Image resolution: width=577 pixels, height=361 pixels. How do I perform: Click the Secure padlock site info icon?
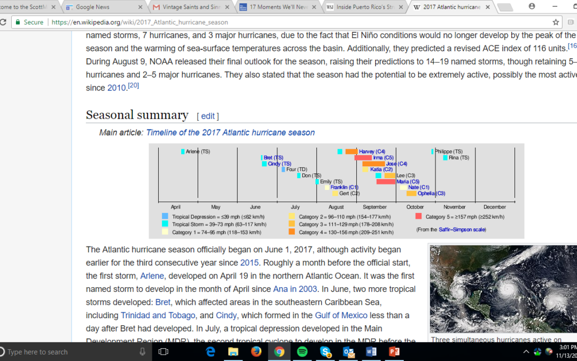pyautogui.click(x=18, y=22)
